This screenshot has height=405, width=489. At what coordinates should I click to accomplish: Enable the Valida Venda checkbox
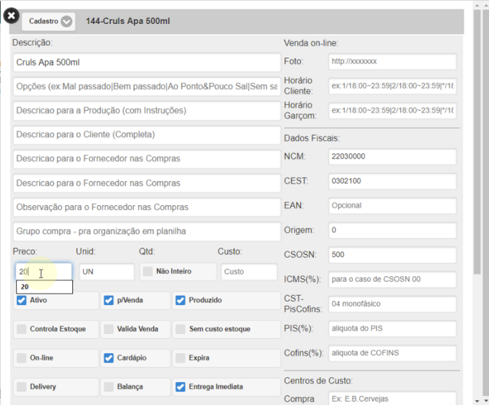tap(108, 329)
